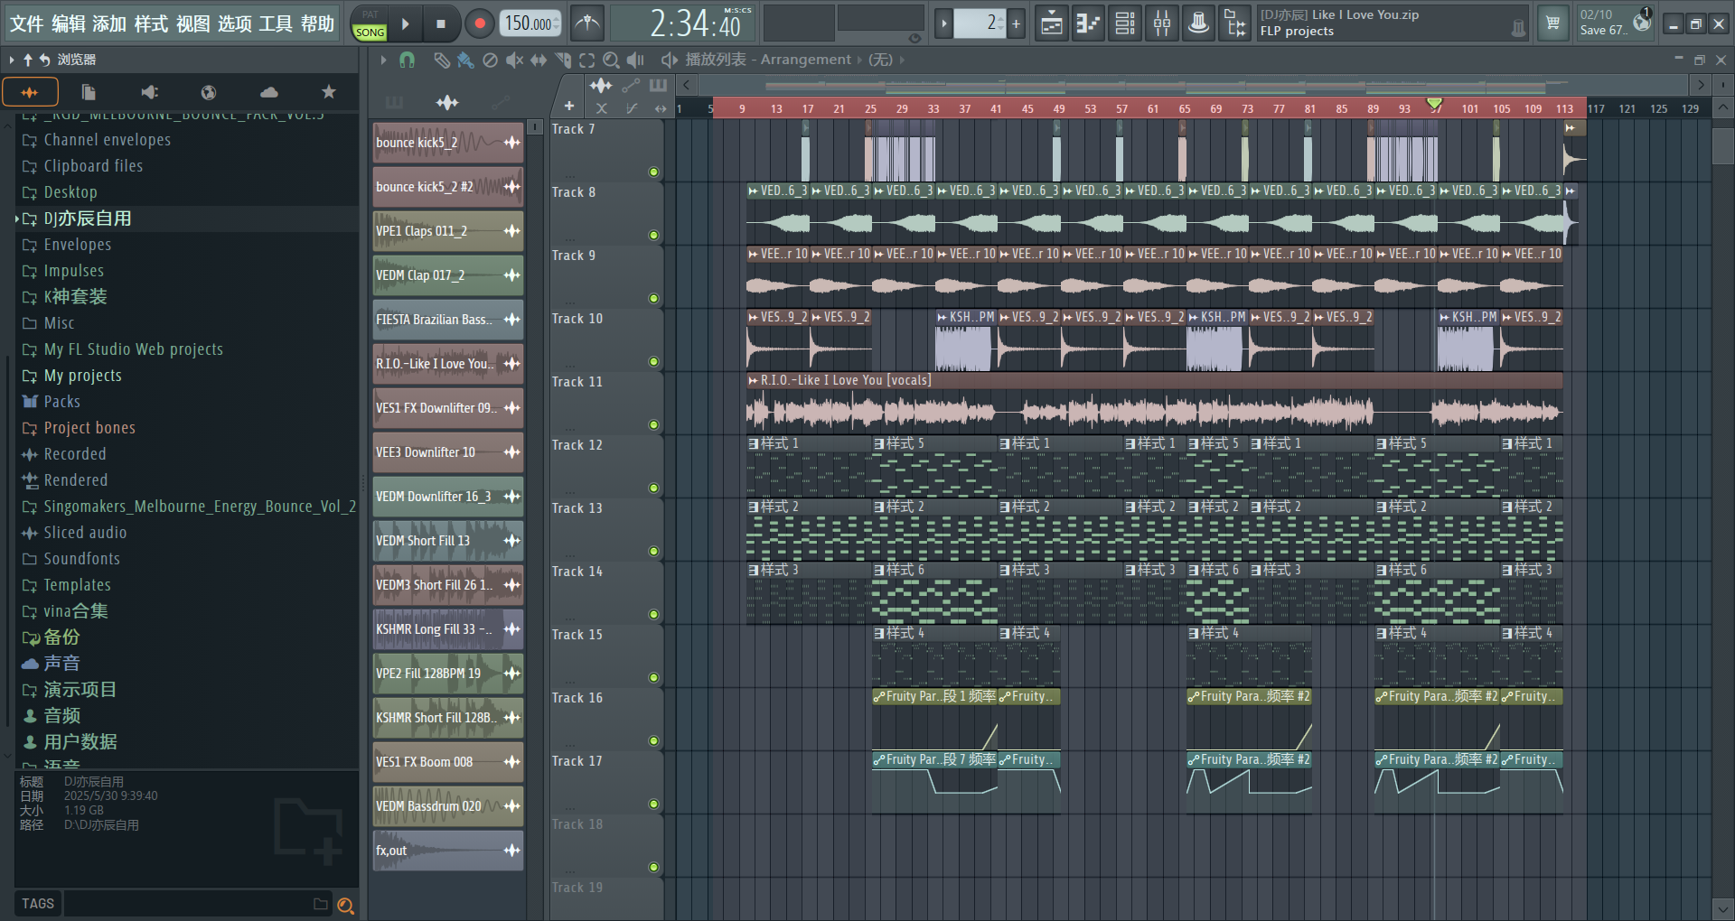Open the 视图 menu
Screen dimensions: 1735x921
192,23
